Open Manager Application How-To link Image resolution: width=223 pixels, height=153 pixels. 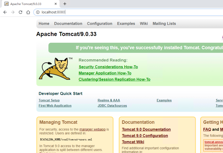105,73
